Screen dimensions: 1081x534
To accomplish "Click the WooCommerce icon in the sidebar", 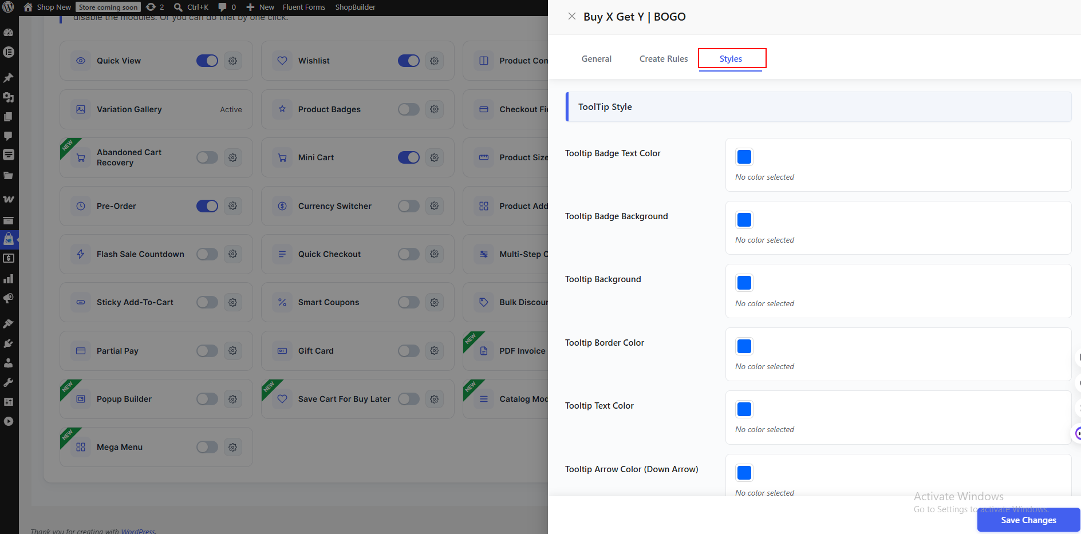I will (9, 199).
